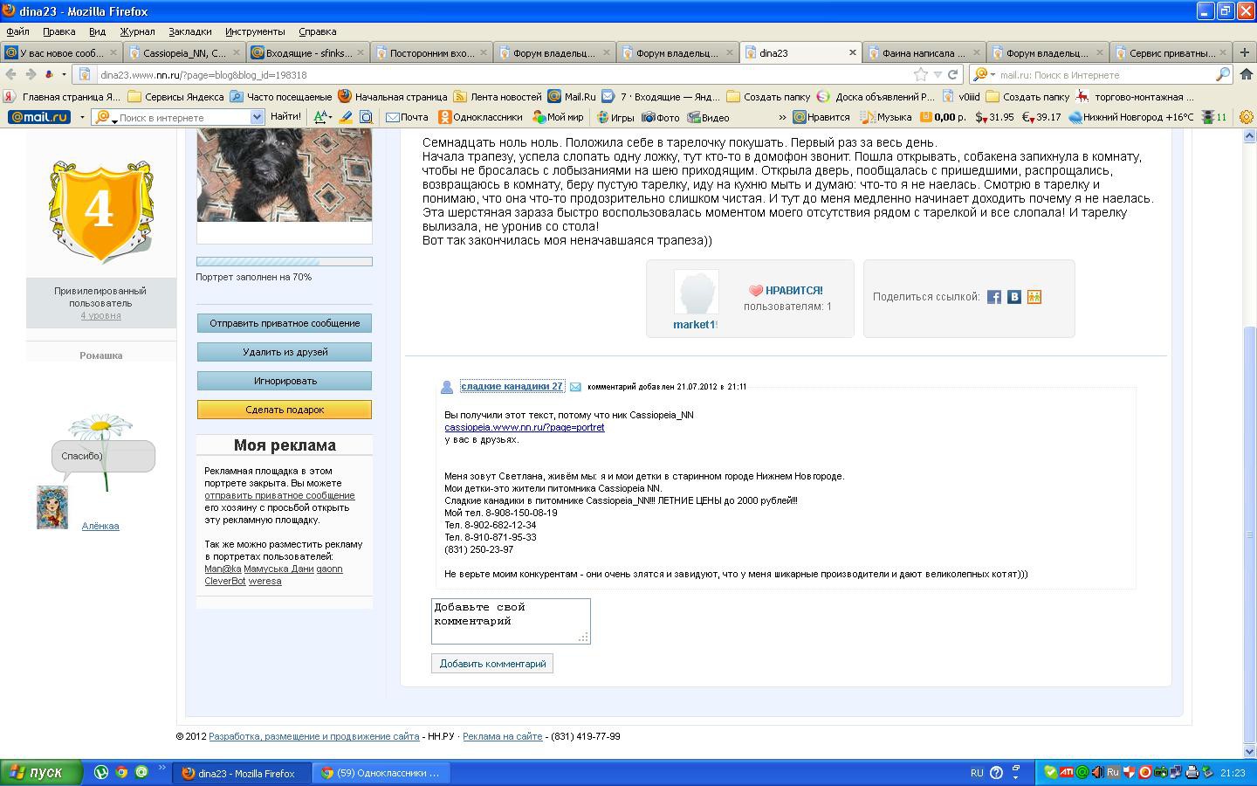The height and width of the screenshot is (786, 1257).
Task: Reload the page with the refresh icon
Action: [x=953, y=75]
